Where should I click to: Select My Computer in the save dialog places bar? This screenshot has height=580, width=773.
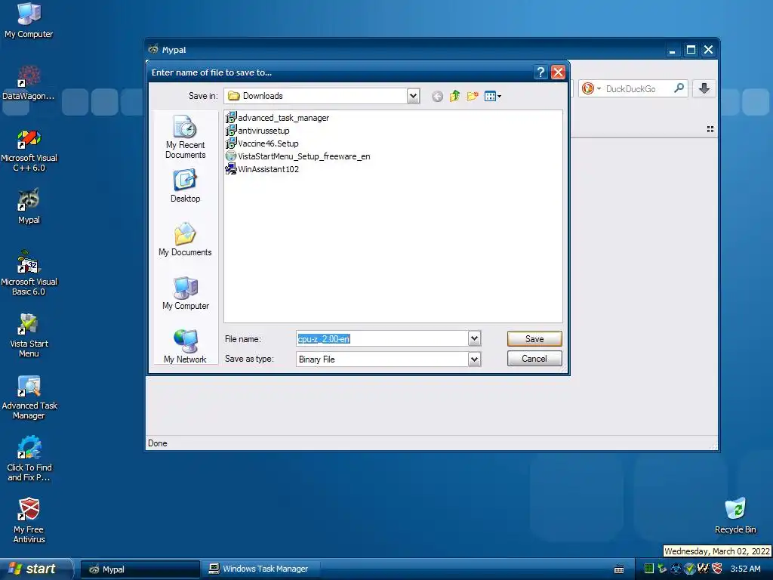pos(186,294)
